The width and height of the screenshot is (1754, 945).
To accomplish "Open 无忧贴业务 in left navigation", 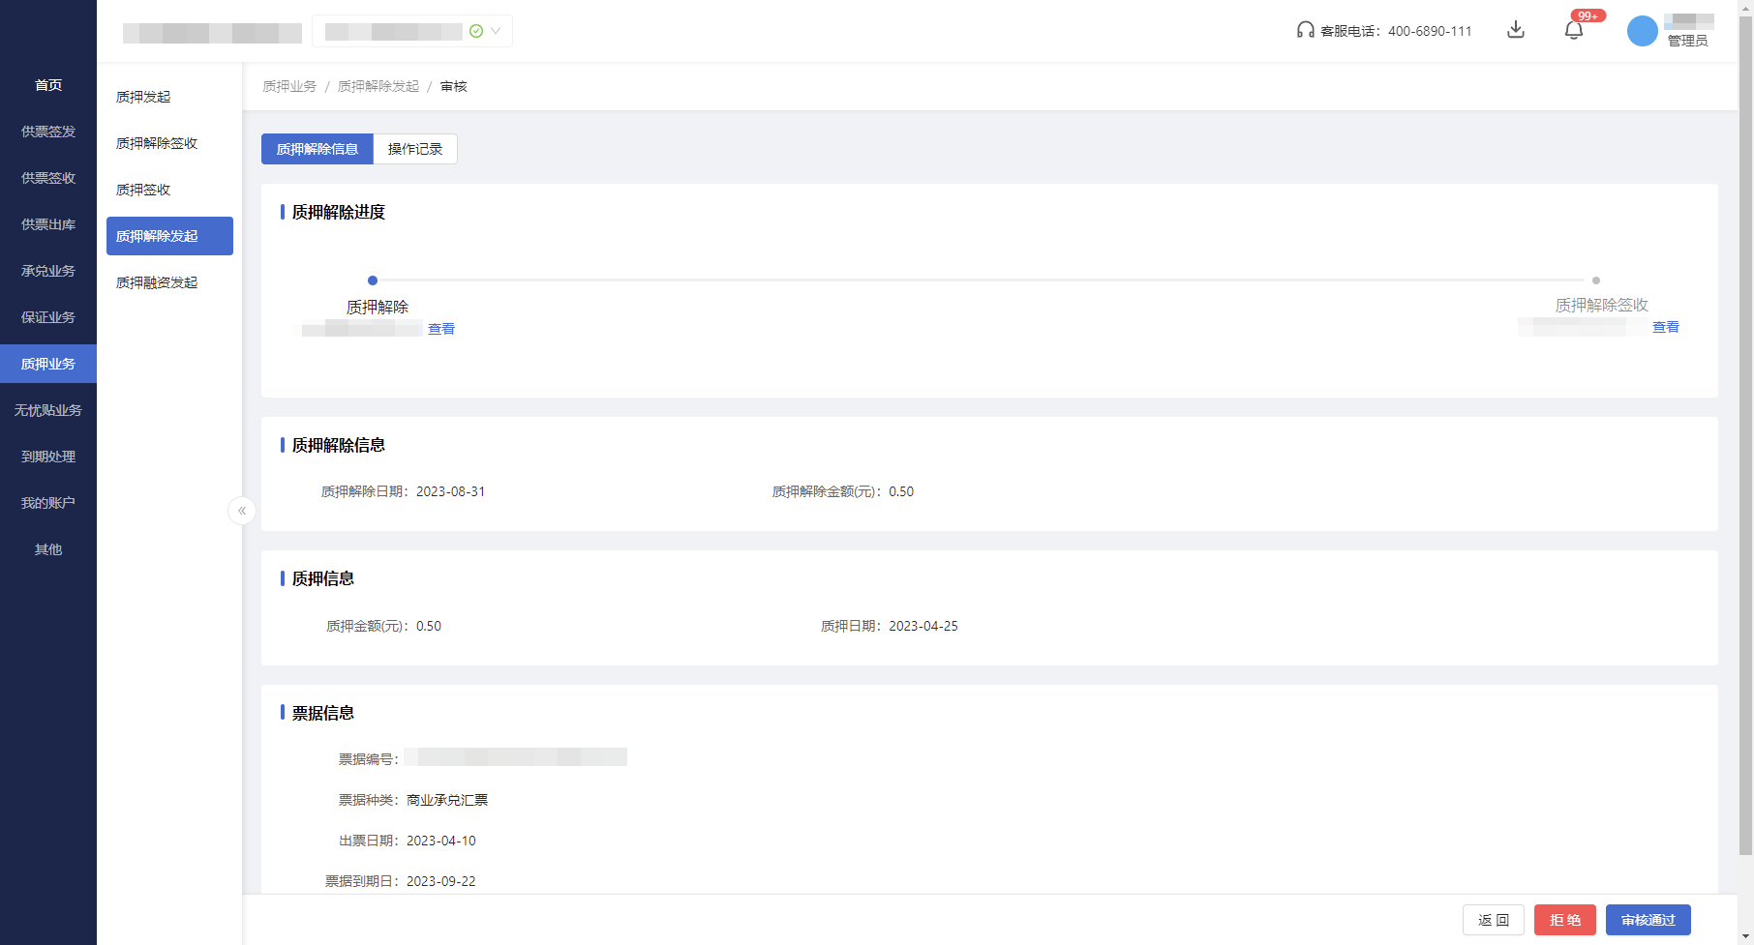I will coord(48,410).
